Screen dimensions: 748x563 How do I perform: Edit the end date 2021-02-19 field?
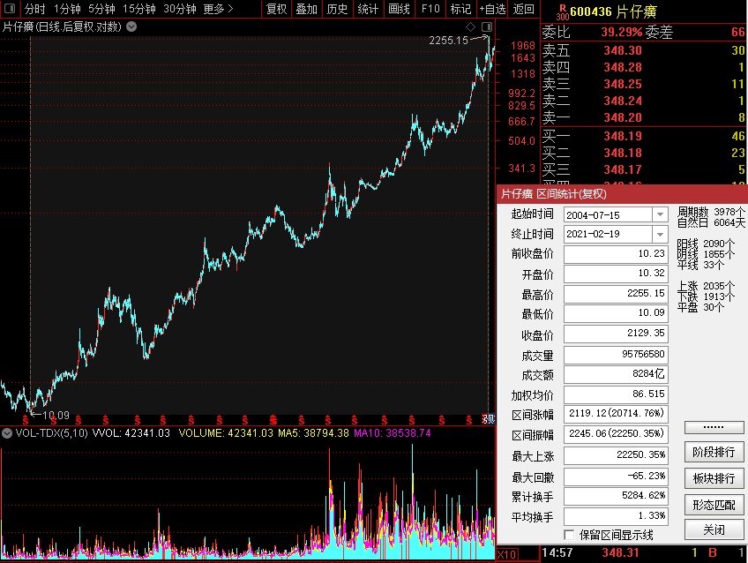coord(608,234)
